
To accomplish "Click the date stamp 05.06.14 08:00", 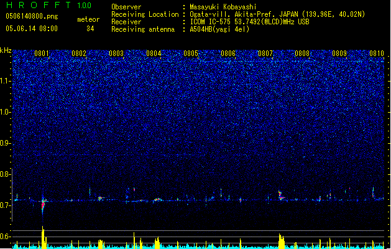I will tap(32, 29).
